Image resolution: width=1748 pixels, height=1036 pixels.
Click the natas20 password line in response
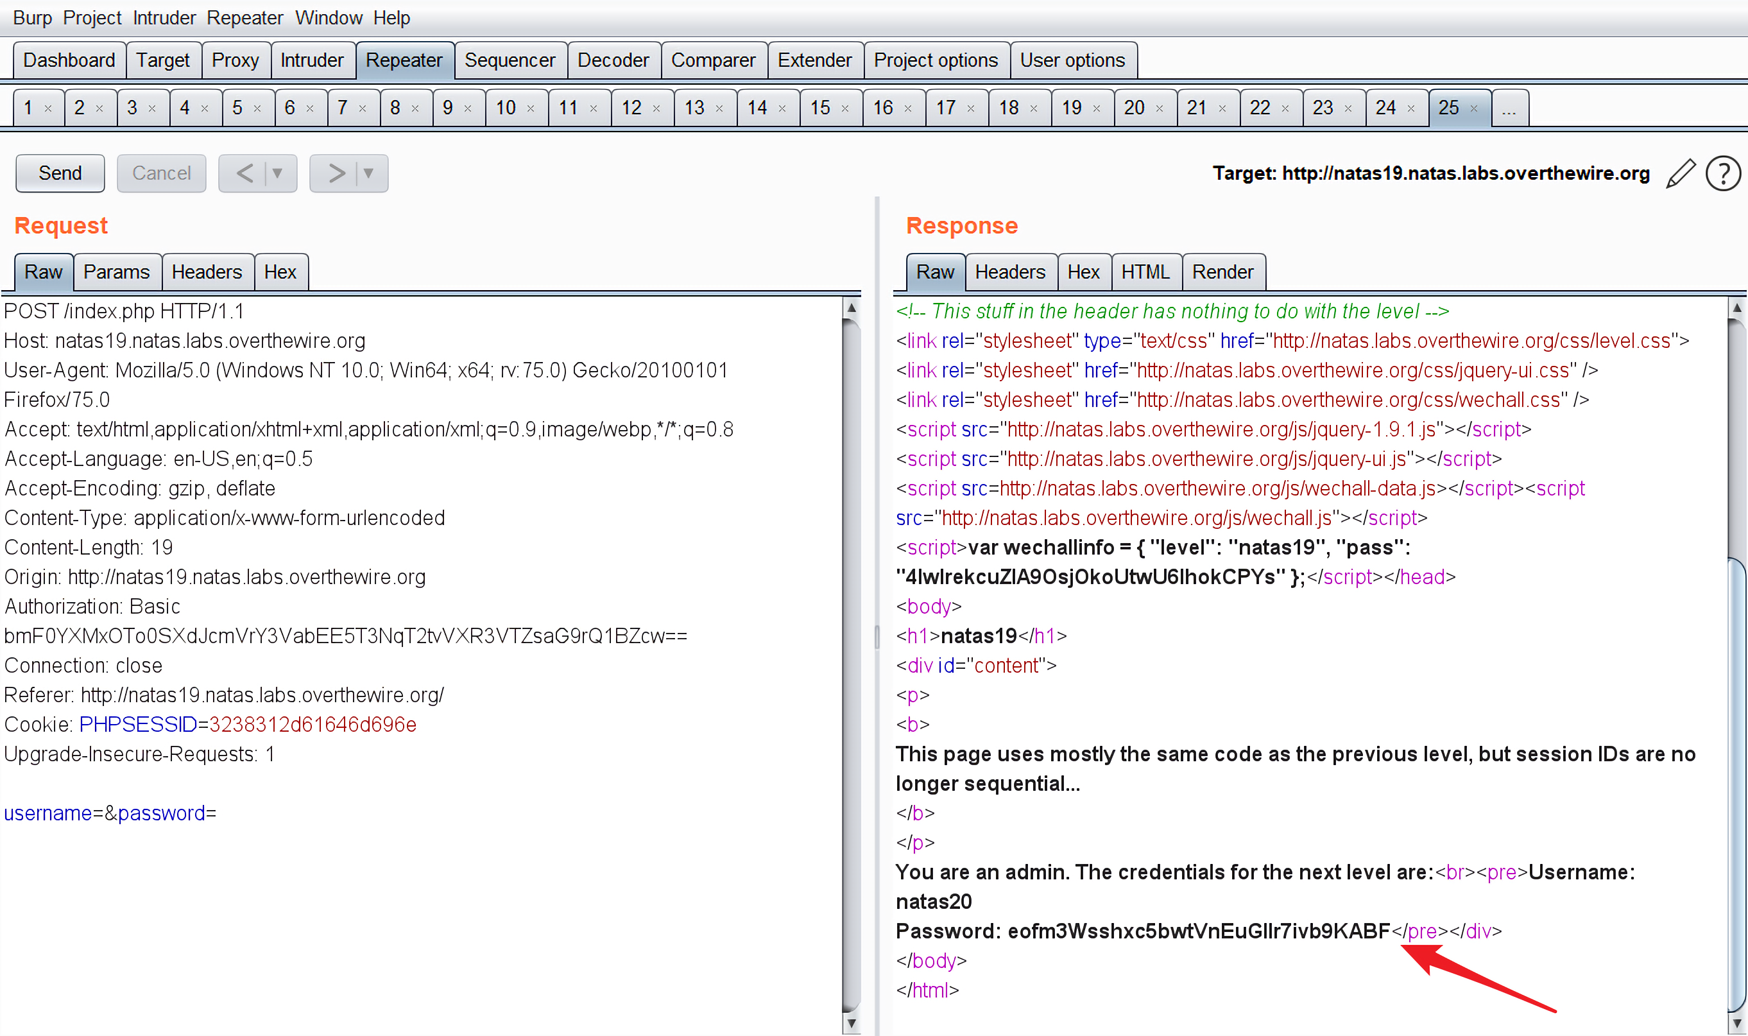(x=1143, y=931)
